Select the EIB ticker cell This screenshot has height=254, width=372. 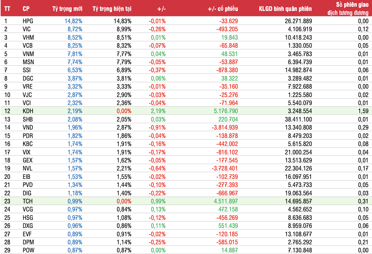pos(26,177)
